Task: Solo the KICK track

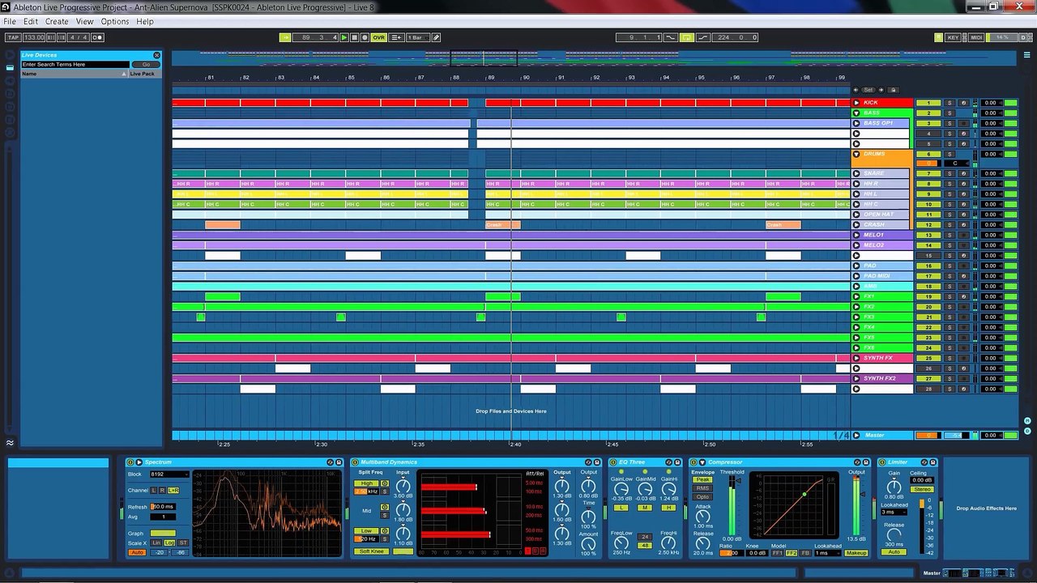Action: (950, 103)
